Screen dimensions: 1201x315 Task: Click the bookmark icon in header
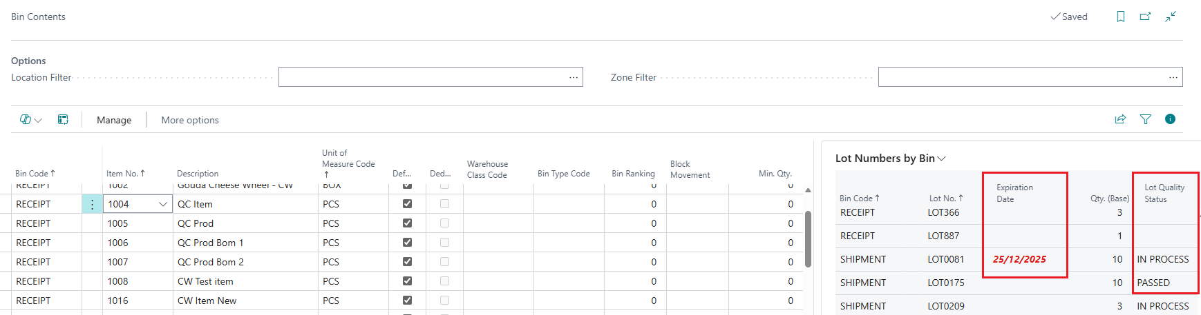click(1120, 17)
